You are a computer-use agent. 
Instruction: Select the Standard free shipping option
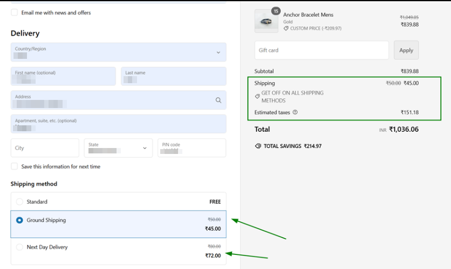tap(20, 202)
